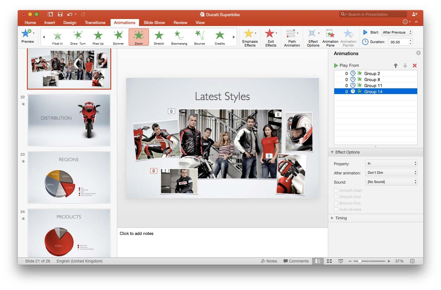
Task: Apply the Credits animation effect
Action: click(x=220, y=37)
